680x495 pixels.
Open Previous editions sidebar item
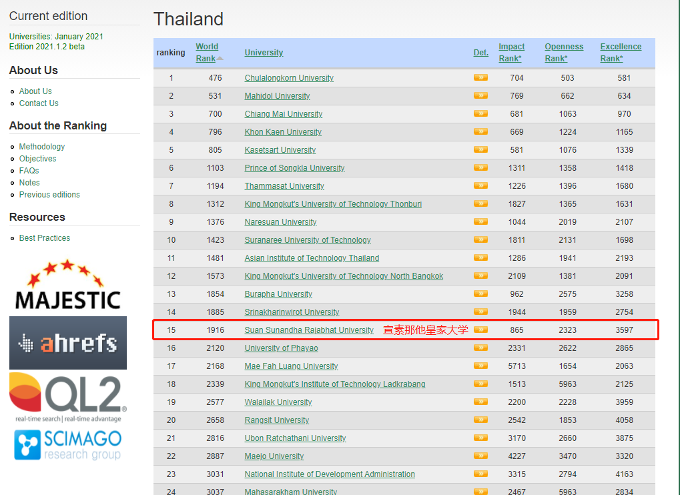pos(49,195)
